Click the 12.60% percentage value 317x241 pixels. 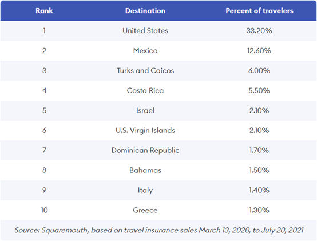259,51
